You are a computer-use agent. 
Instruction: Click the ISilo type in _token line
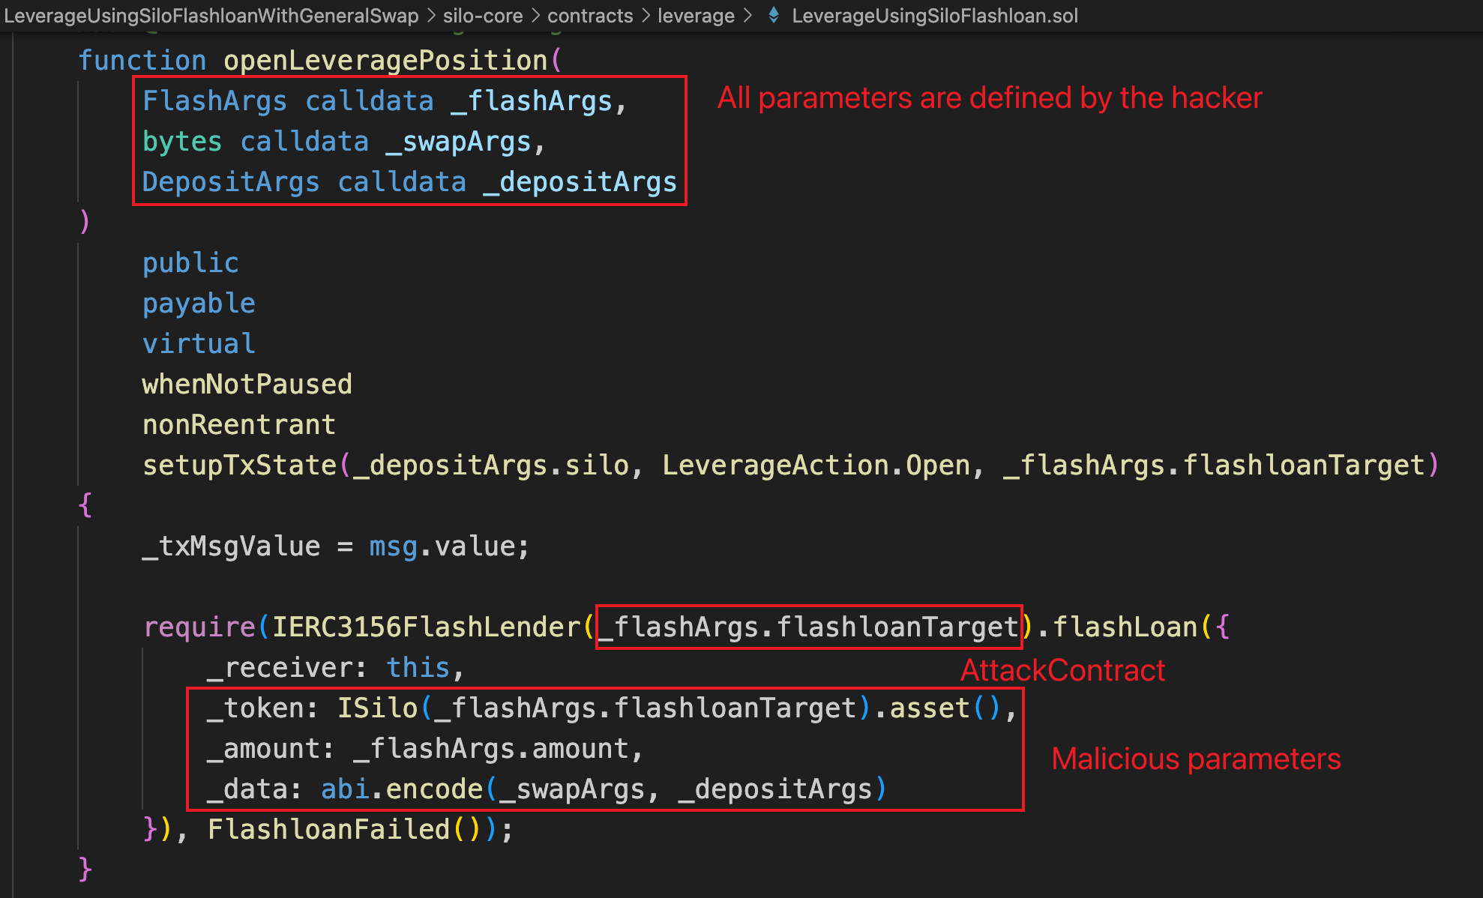point(376,708)
